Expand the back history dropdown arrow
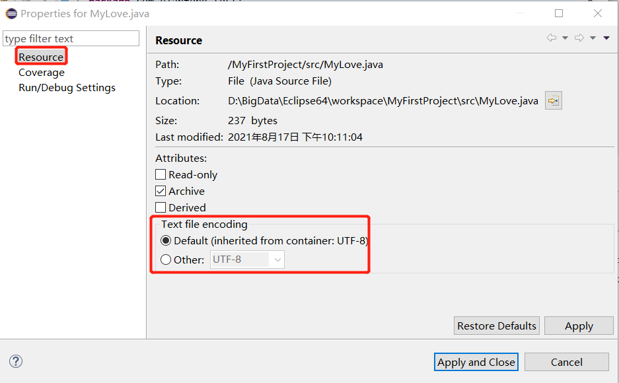This screenshot has width=619, height=383. 565,38
